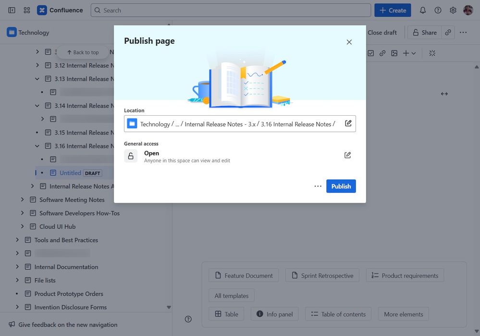This screenshot has width=480, height=336.
Task: Collapse 3.14 Internal Release Notes
Action: pyautogui.click(x=37, y=106)
